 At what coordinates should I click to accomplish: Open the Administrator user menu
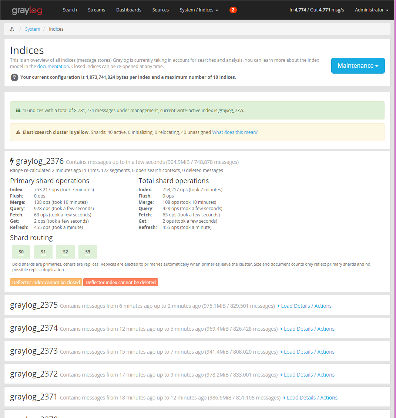click(372, 10)
